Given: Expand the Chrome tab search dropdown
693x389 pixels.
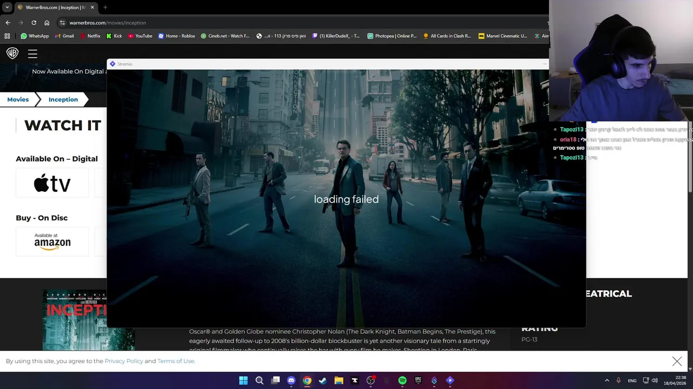Looking at the screenshot, I should tap(7, 8).
